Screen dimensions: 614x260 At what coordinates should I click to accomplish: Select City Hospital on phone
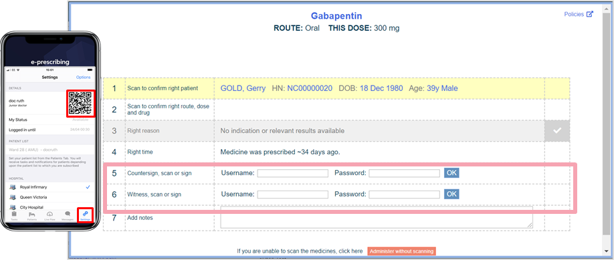pyautogui.click(x=49, y=207)
